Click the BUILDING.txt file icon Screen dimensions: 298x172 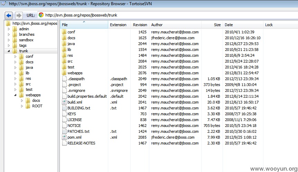[64, 108]
